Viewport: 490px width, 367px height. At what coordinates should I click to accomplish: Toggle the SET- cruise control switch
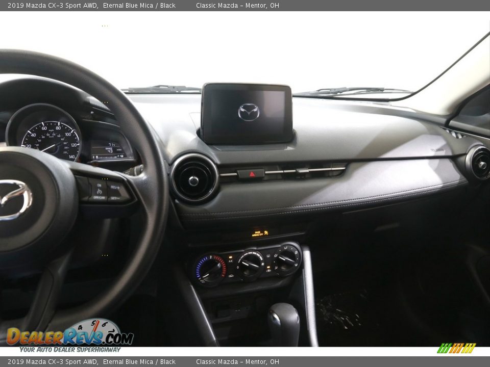[115, 197]
